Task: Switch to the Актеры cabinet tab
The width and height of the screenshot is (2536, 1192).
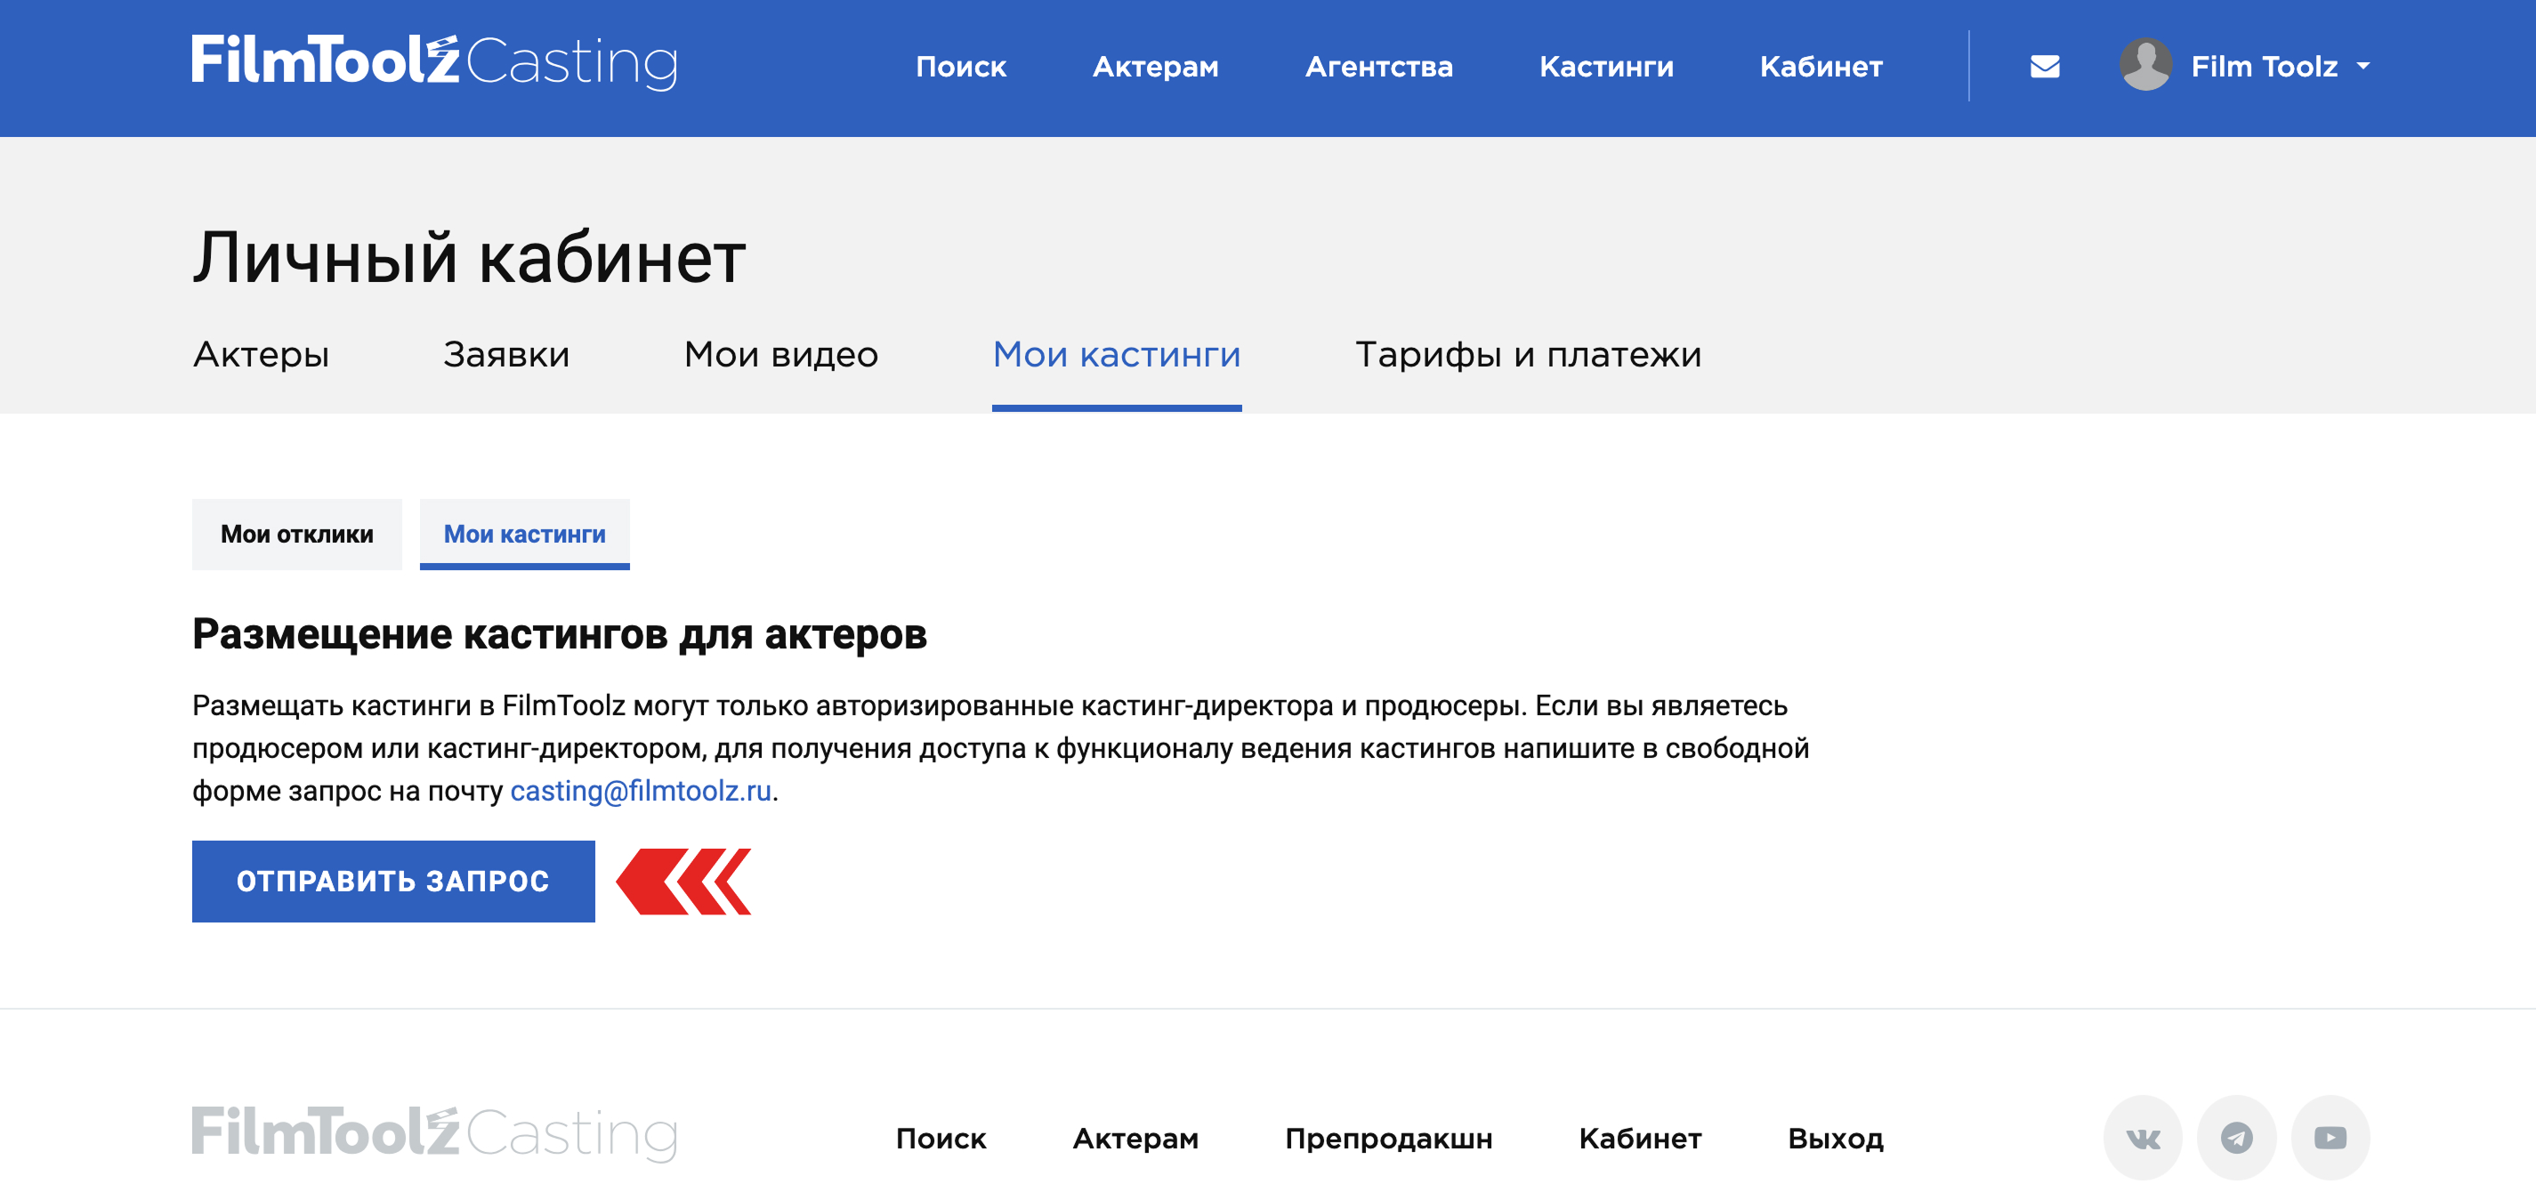Action: (x=261, y=355)
